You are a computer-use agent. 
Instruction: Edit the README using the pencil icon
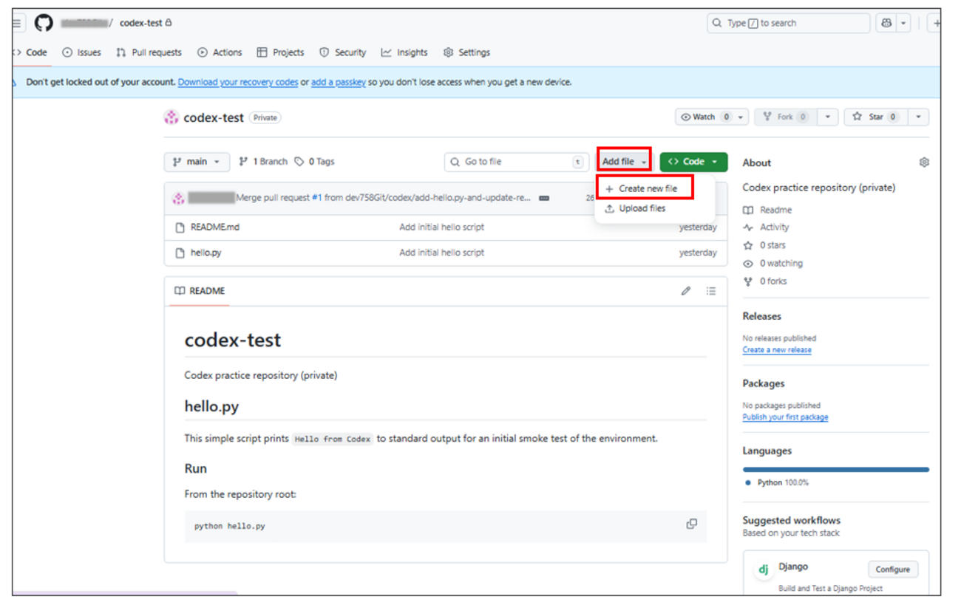click(x=686, y=291)
